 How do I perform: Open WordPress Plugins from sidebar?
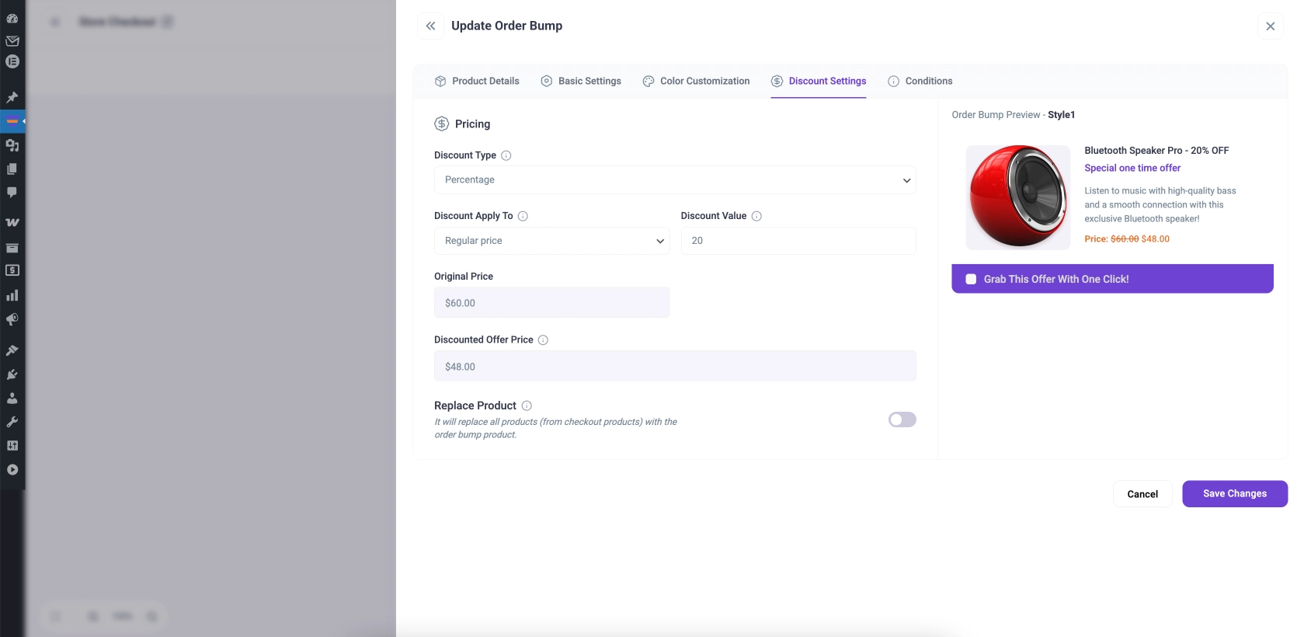click(12, 374)
